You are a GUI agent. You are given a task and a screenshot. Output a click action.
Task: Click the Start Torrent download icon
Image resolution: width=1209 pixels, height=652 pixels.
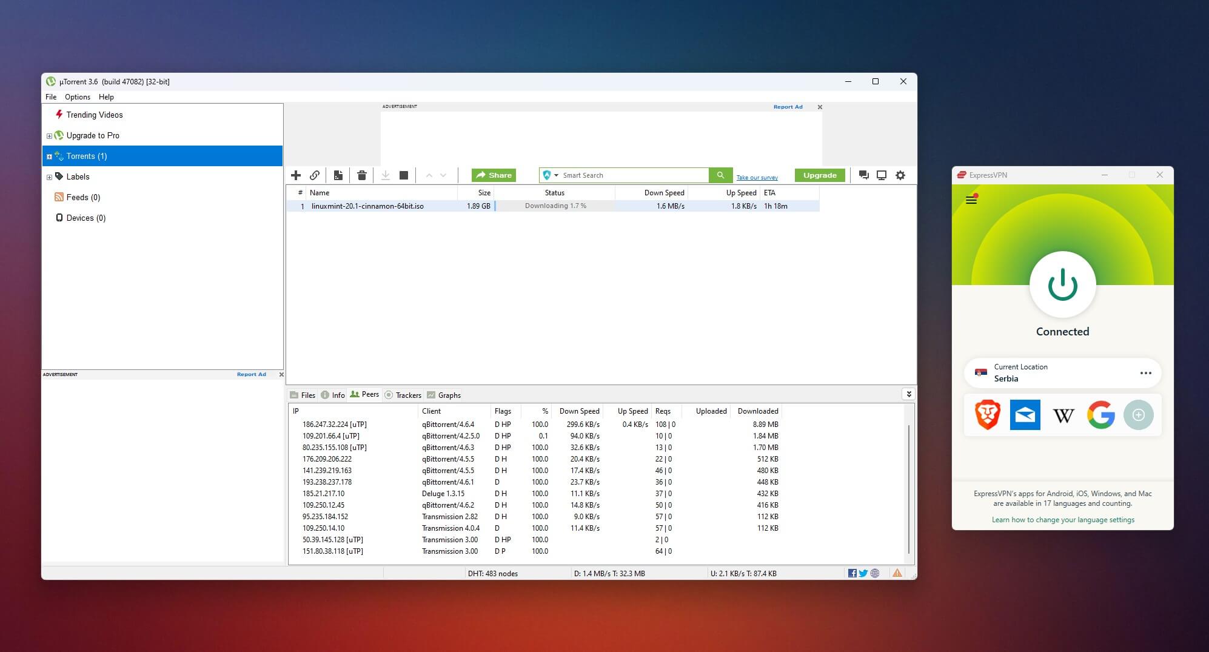[385, 175]
